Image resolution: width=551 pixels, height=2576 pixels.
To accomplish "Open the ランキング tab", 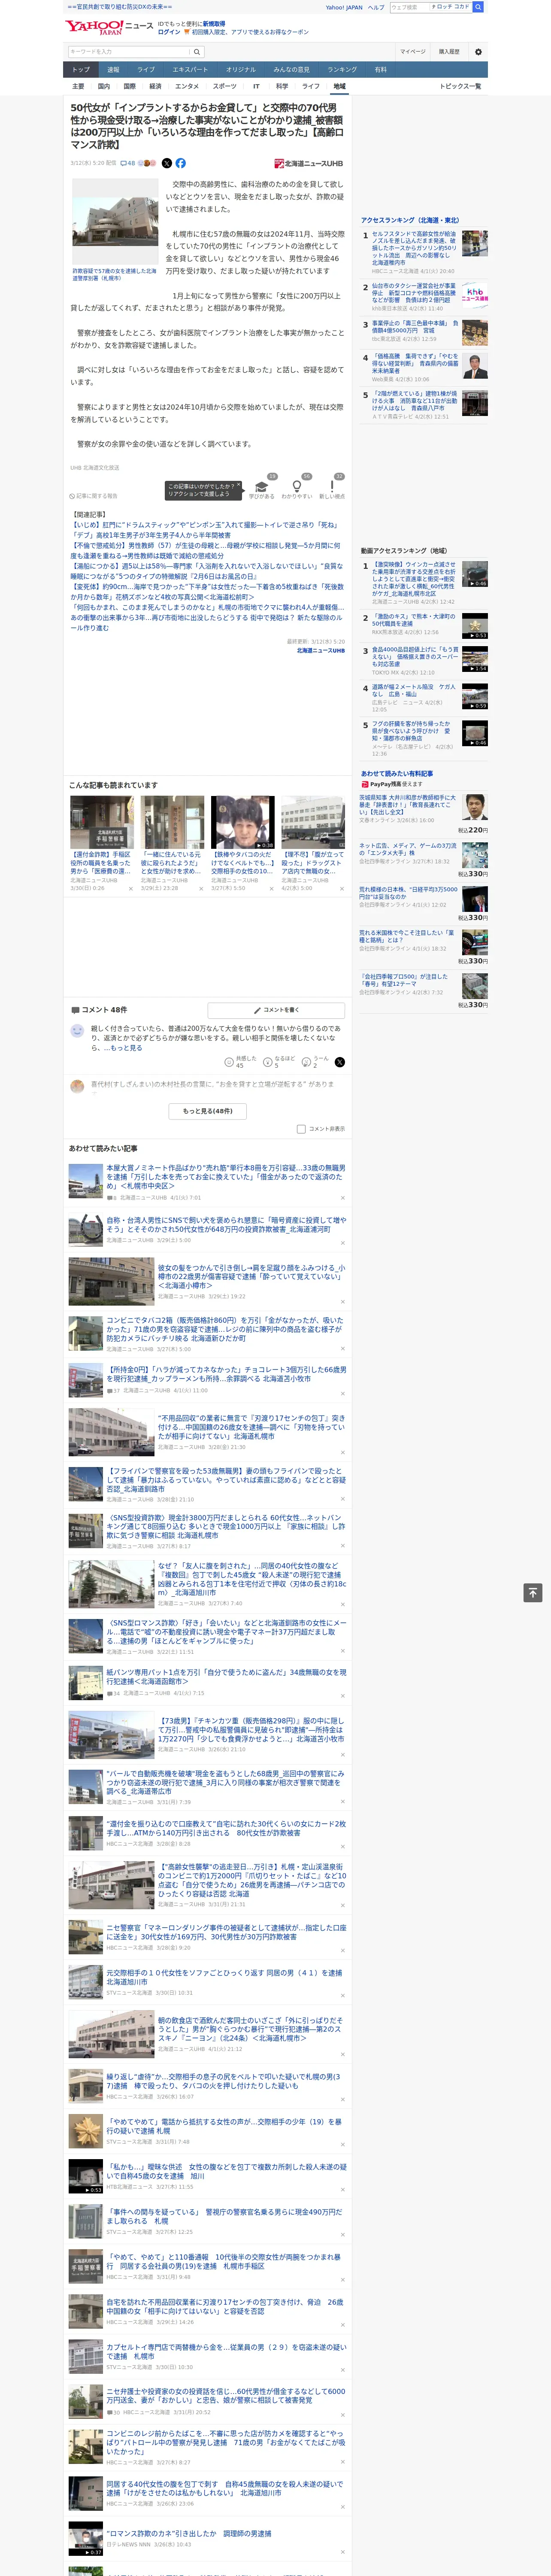I will (342, 70).
